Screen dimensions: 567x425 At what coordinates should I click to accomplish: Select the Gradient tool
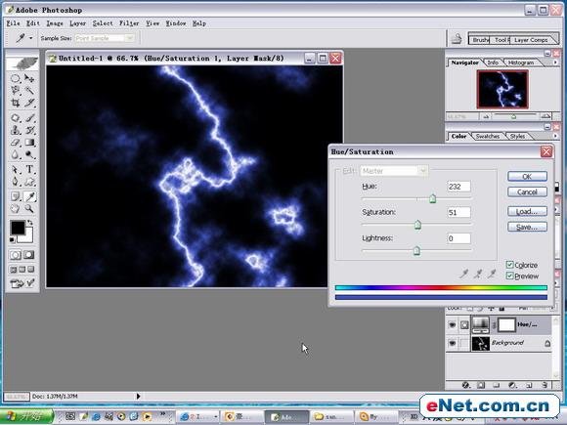[29, 143]
